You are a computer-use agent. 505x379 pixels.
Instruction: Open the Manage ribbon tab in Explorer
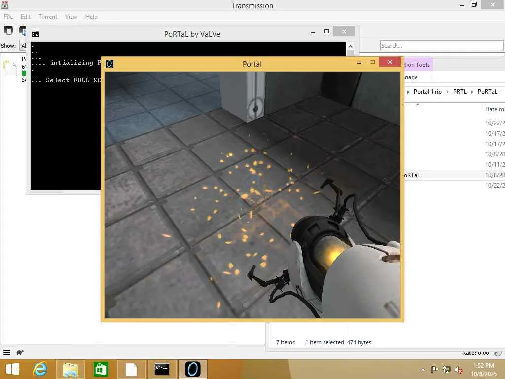(411, 77)
